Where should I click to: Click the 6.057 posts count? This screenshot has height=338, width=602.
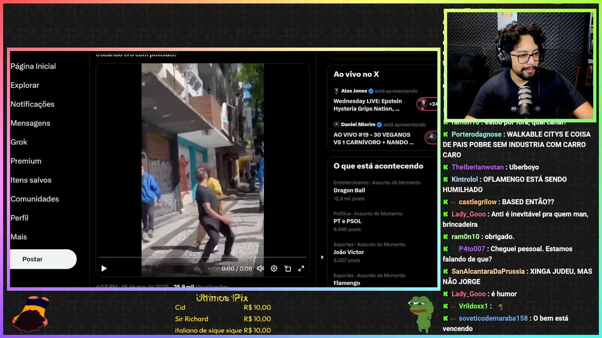click(x=347, y=261)
